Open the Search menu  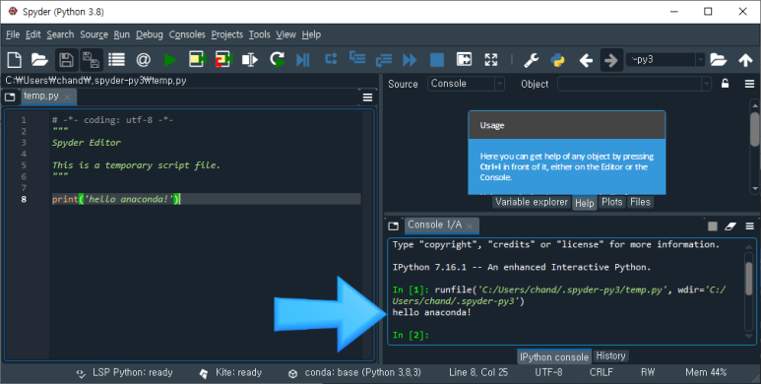click(x=60, y=34)
